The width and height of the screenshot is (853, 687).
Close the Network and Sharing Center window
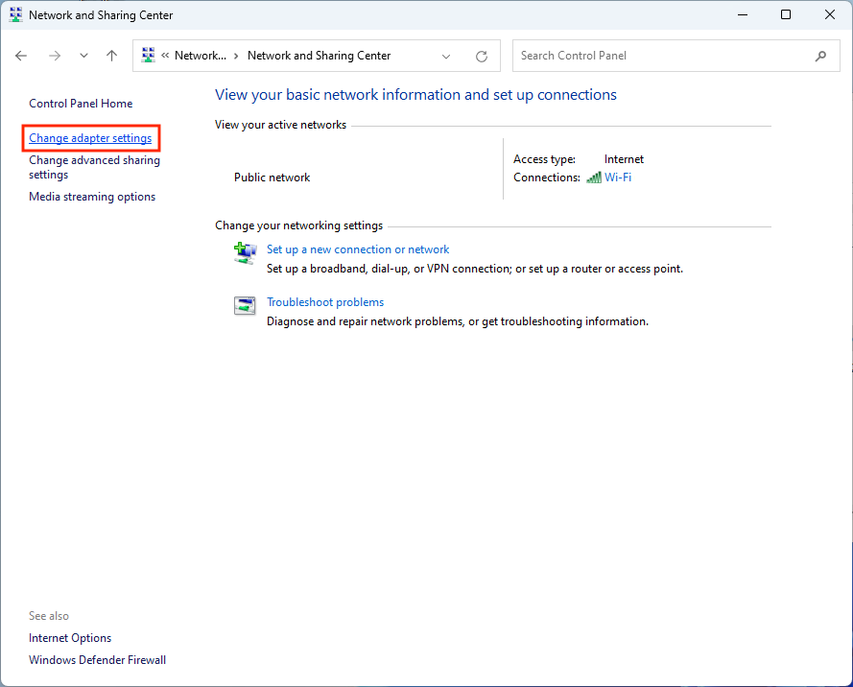(830, 14)
